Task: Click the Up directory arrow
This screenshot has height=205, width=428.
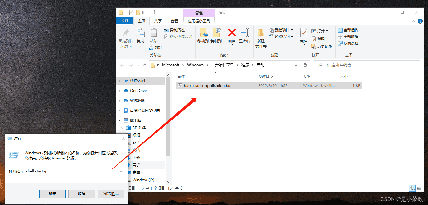Action: pos(145,65)
